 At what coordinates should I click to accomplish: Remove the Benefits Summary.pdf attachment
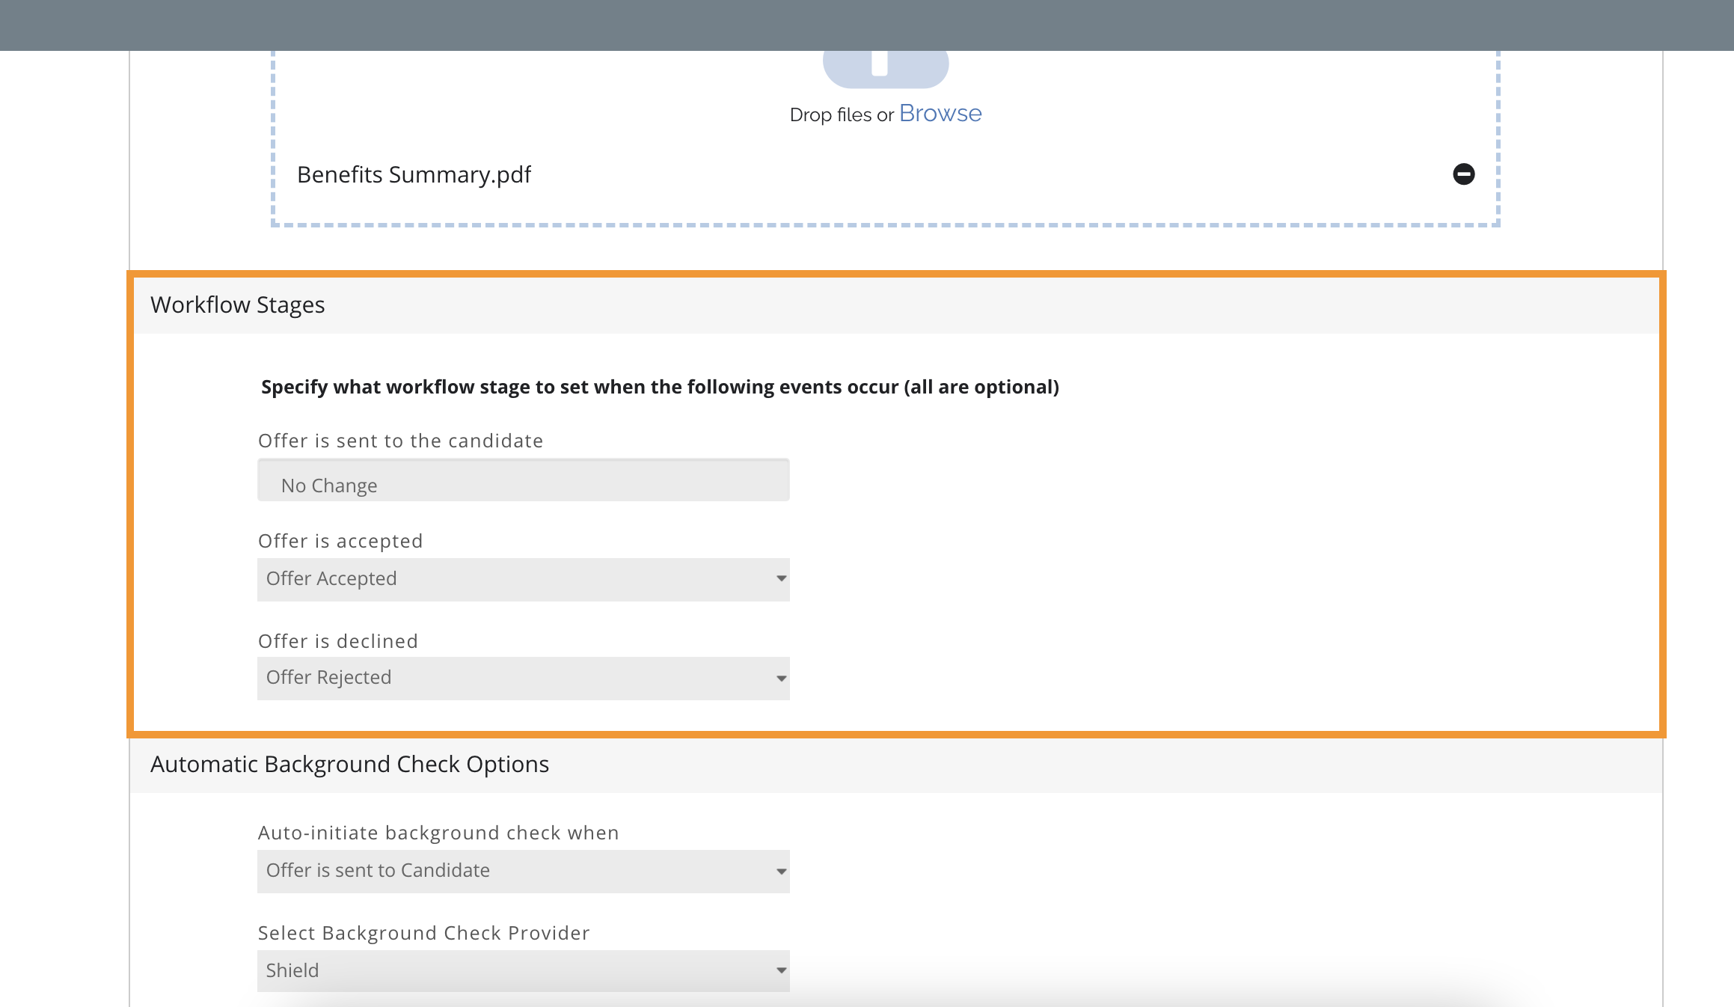[1463, 174]
